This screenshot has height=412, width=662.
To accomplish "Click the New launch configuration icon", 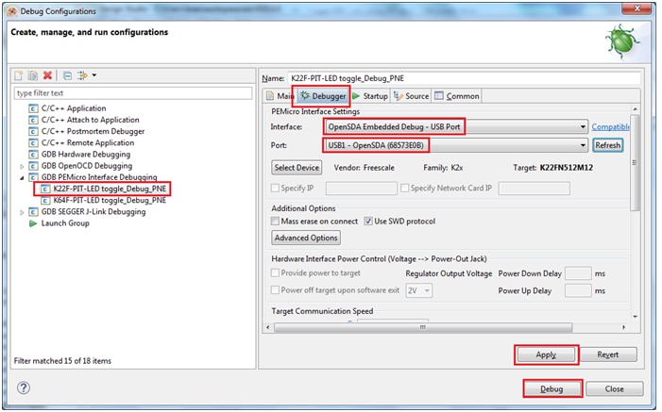I will tap(19, 75).
